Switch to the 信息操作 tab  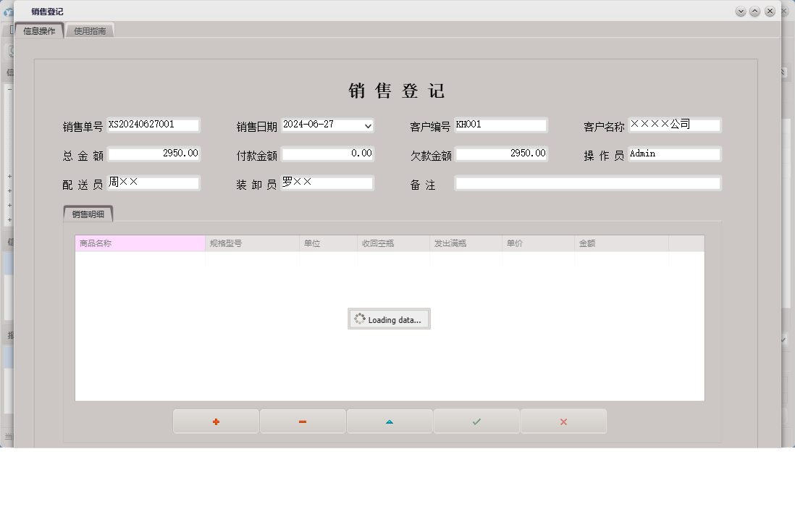pyautogui.click(x=38, y=30)
